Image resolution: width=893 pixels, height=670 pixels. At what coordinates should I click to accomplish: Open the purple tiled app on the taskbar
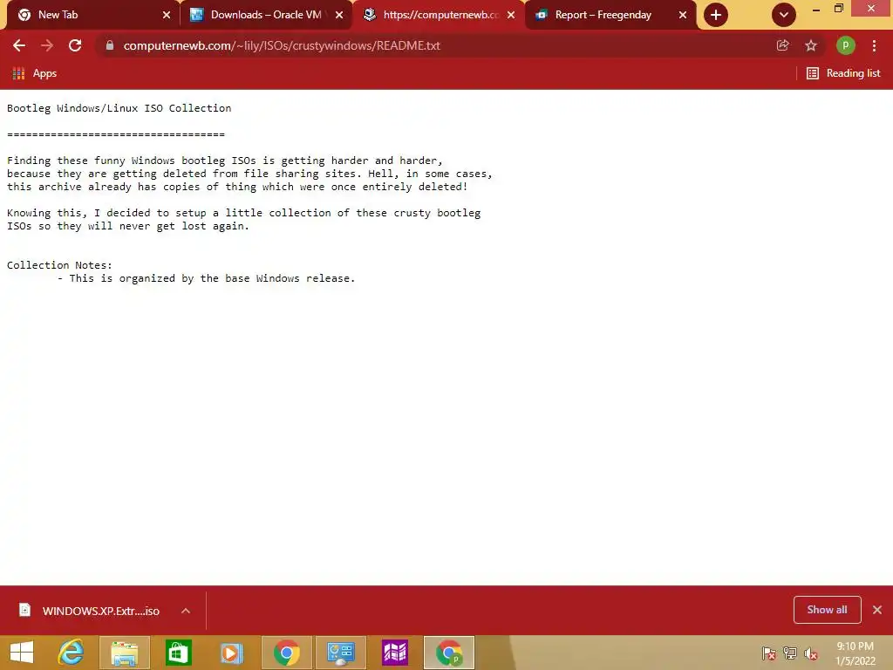[395, 653]
